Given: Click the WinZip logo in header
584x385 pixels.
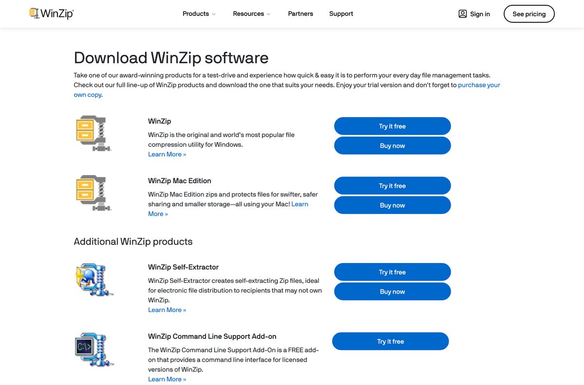Looking at the screenshot, I should point(51,14).
